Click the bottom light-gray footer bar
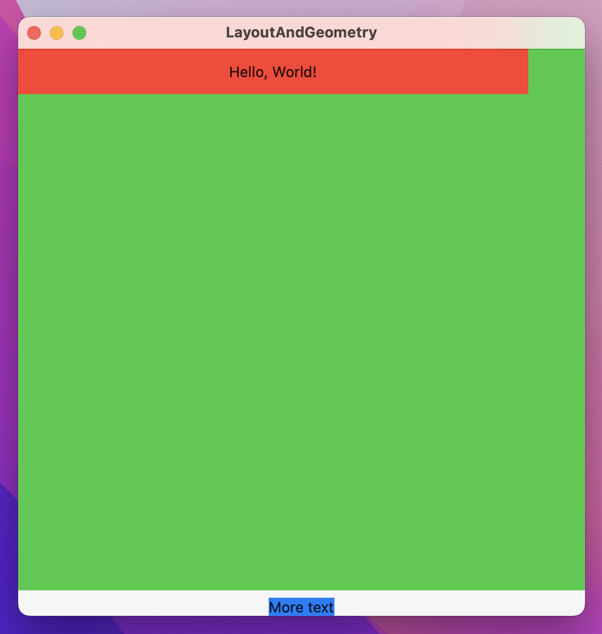Viewport: 602px width, 634px height. coord(142,602)
